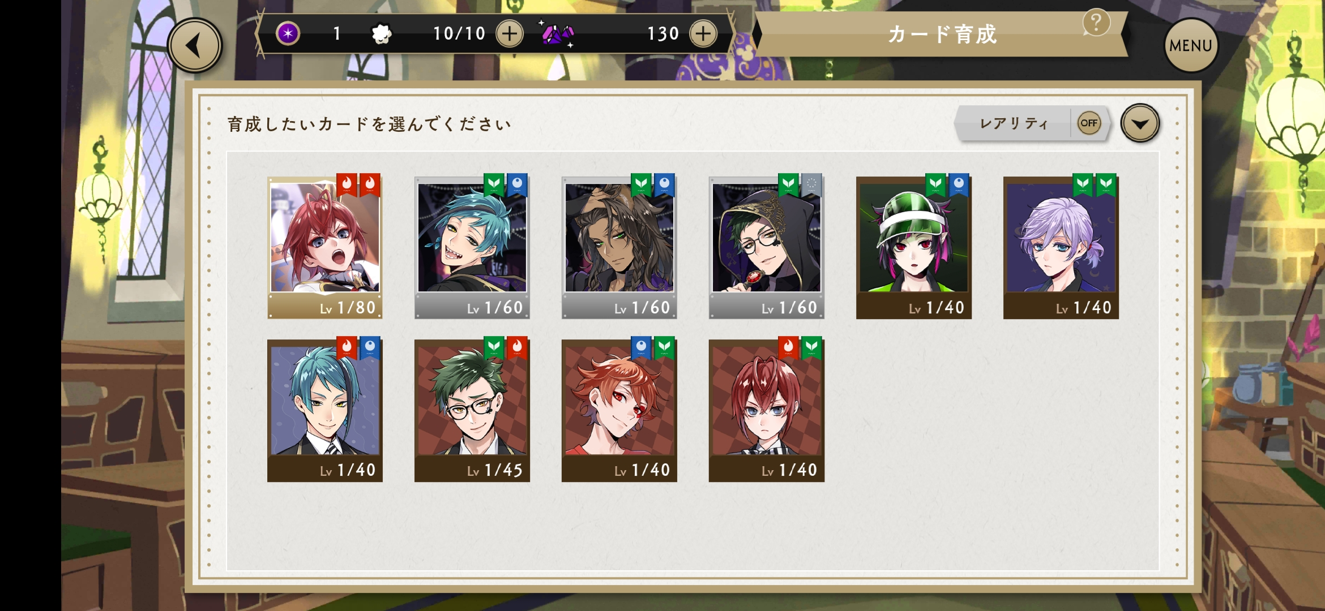Select the green visor cap Lv 1/40 card

pos(914,247)
